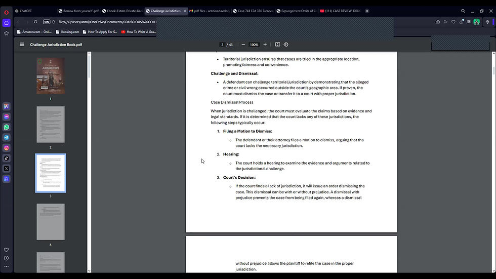Select page 1 cover thumbnail
496x279 pixels.
(x=51, y=75)
